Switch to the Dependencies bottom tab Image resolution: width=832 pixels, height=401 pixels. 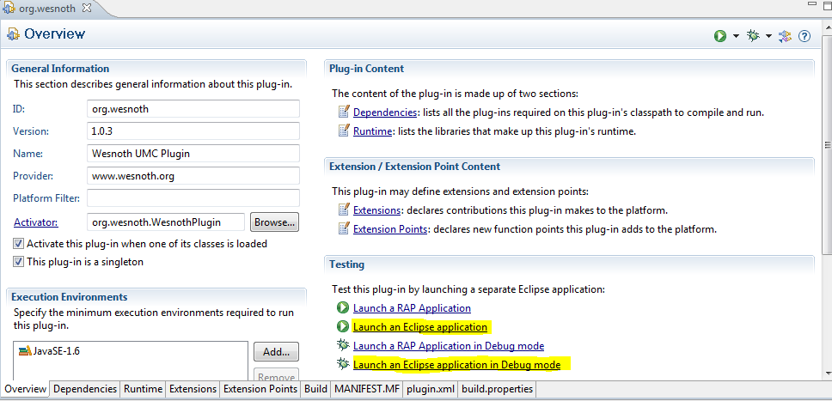click(85, 389)
